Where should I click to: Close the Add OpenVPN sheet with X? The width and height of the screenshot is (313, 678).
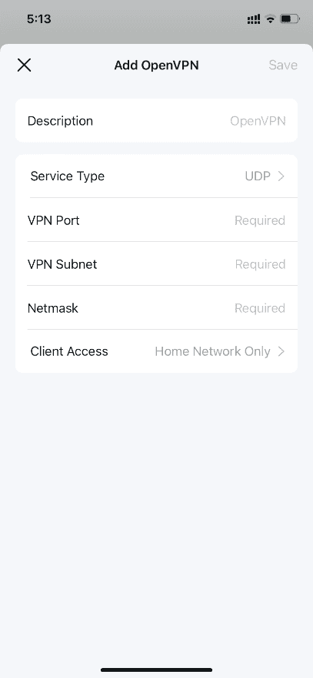24,65
